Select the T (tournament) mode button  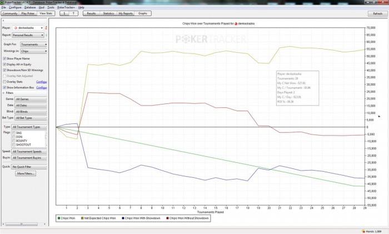point(73,13)
